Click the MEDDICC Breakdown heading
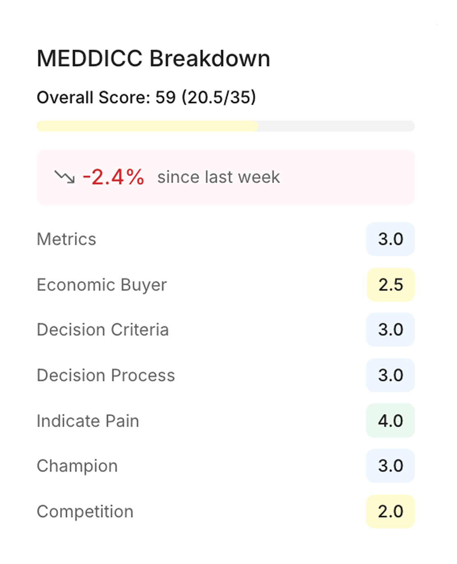The image size is (457, 564). point(153,58)
